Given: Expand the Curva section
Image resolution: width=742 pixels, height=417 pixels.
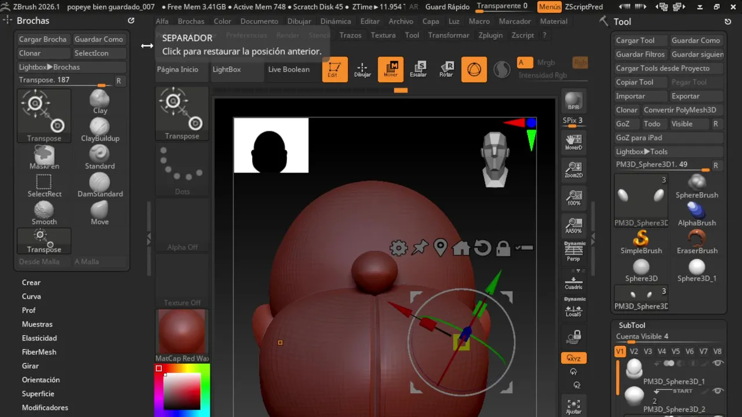Looking at the screenshot, I should point(31,297).
